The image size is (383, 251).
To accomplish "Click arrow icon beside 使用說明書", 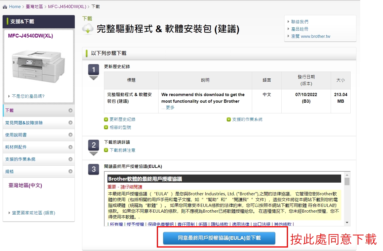I will (x=70, y=135).
